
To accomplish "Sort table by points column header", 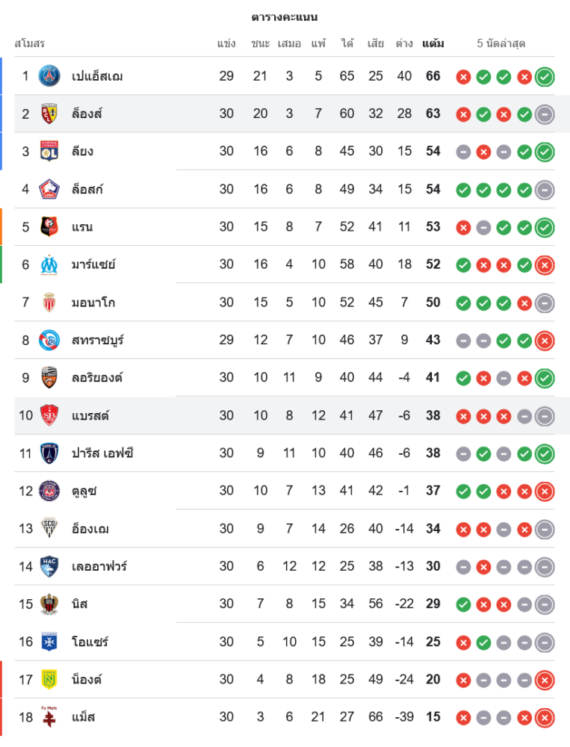I will [x=433, y=43].
